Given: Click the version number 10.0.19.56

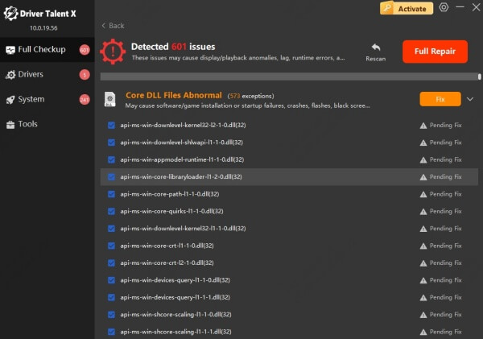Looking at the screenshot, I should click(x=43, y=28).
